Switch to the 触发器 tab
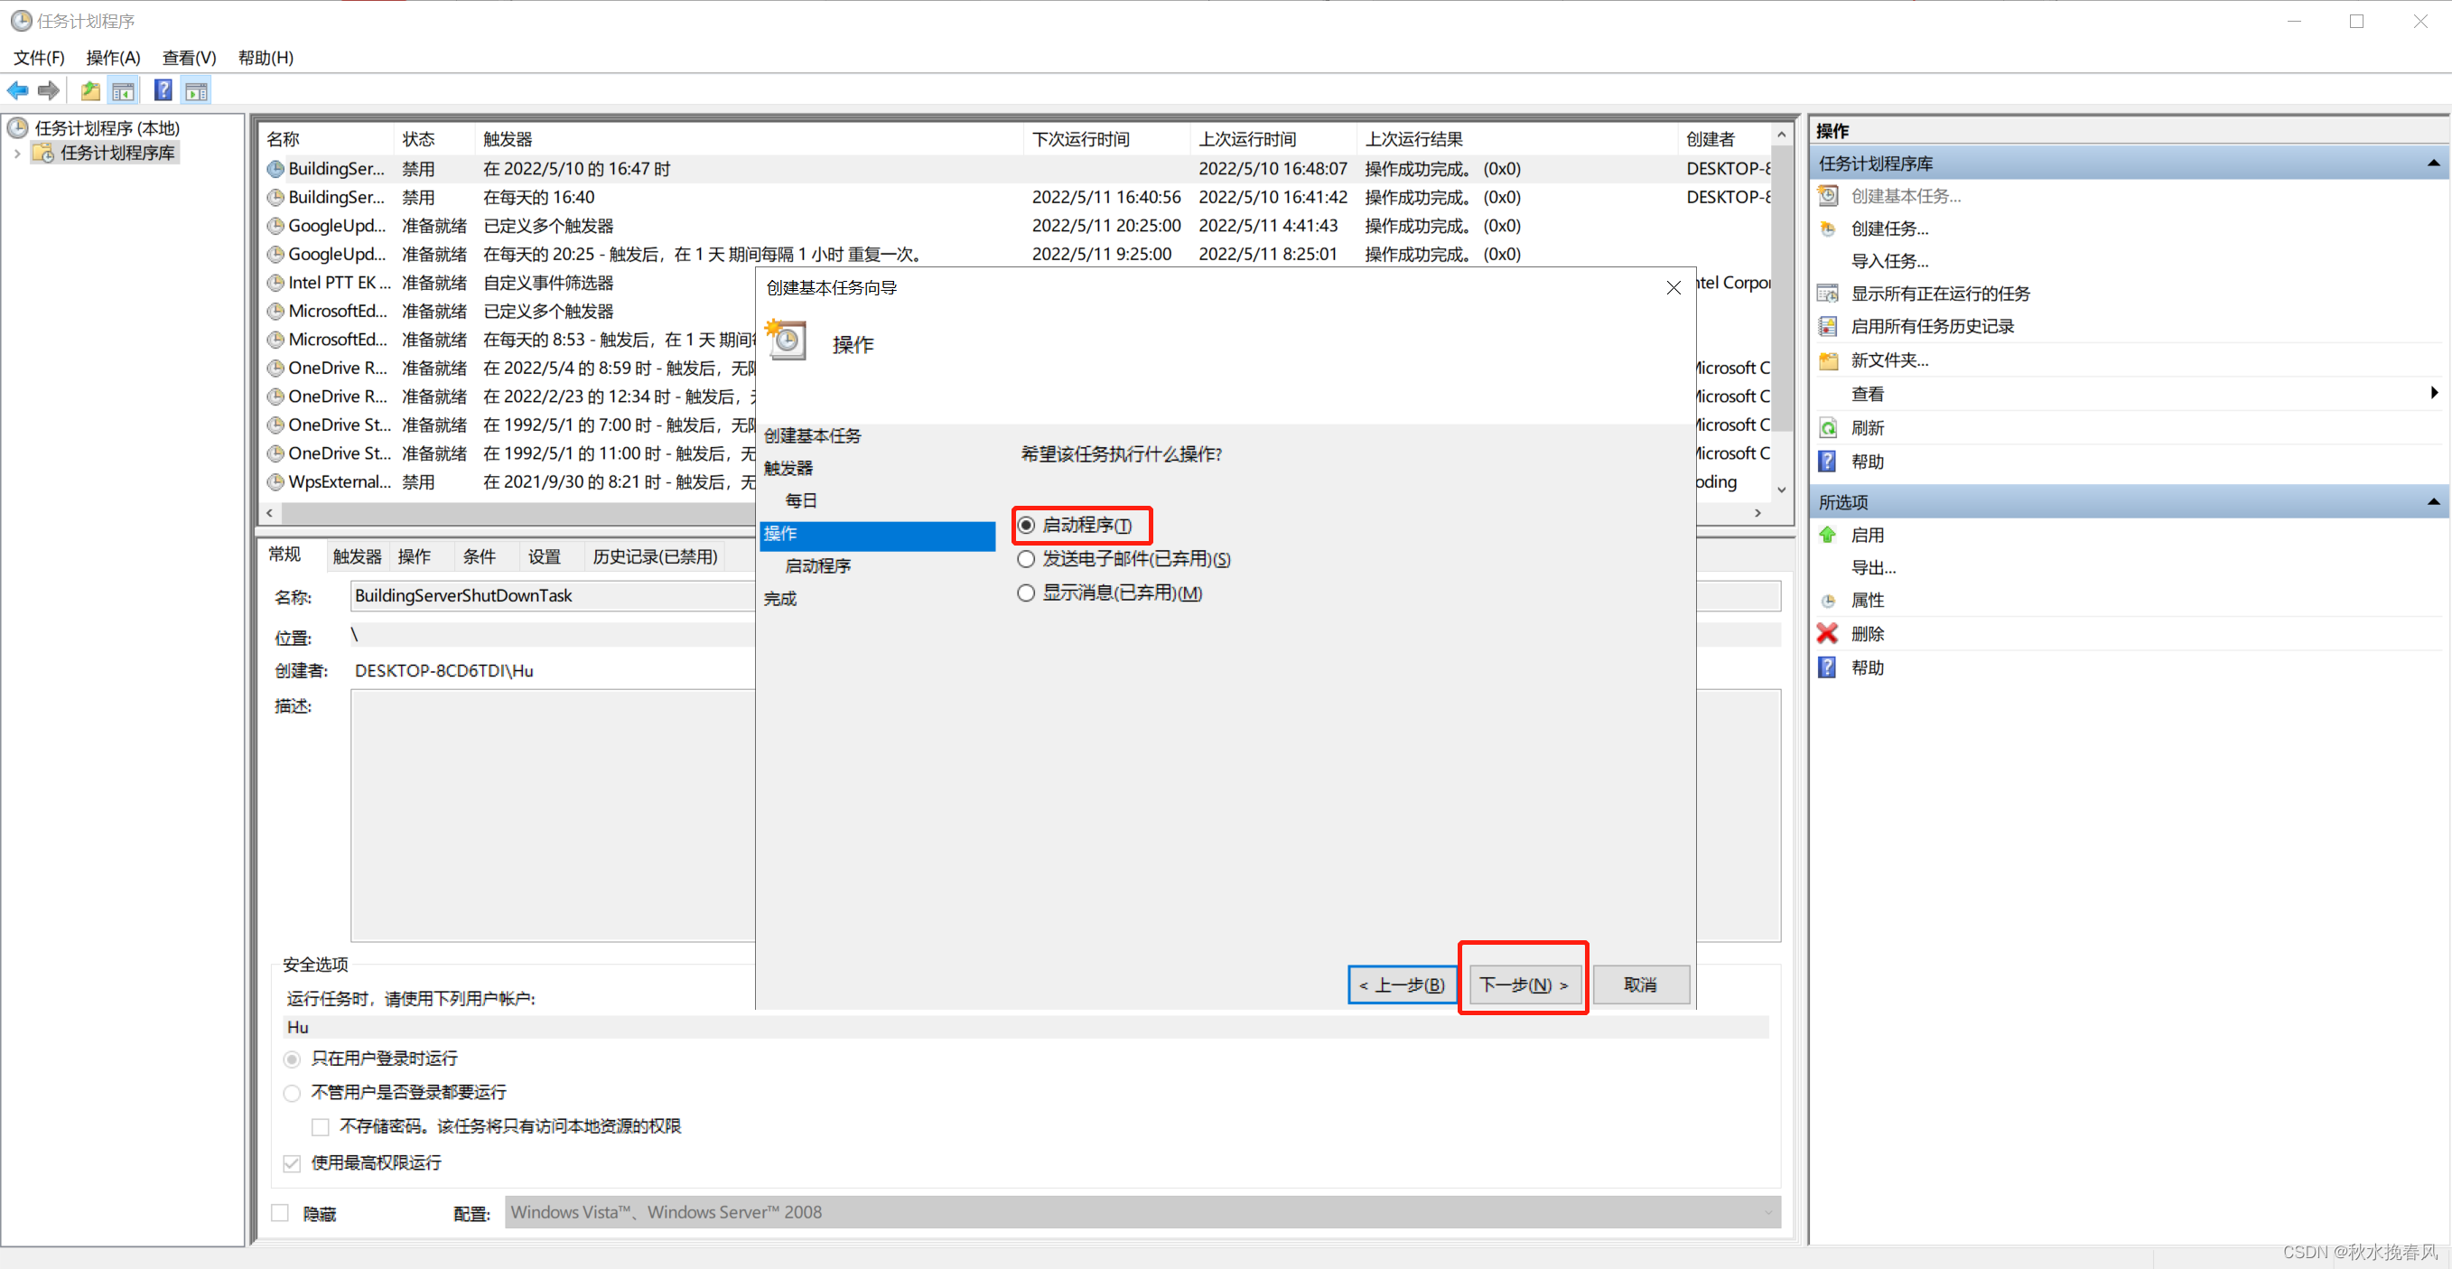The image size is (2452, 1269). click(x=357, y=557)
